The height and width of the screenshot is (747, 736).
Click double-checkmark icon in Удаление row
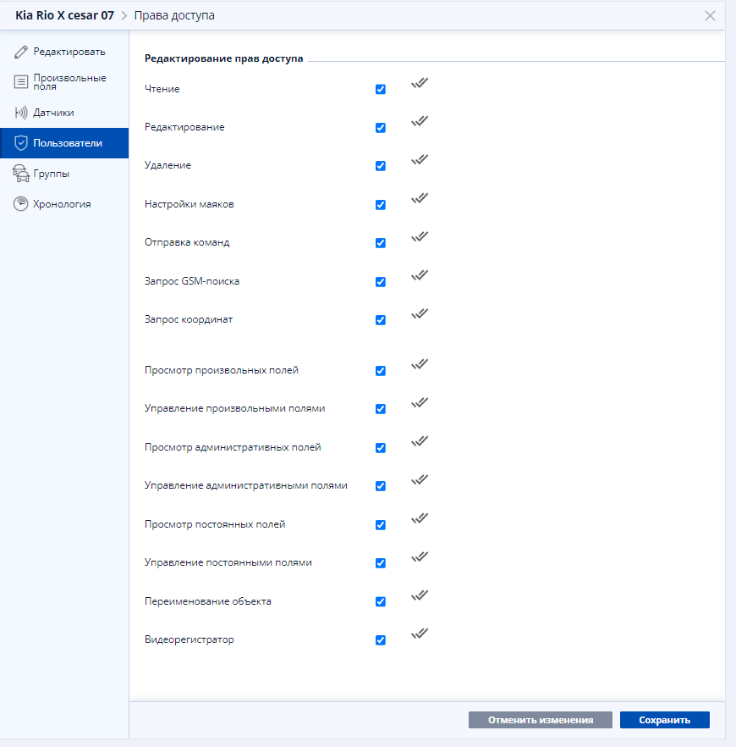(420, 159)
